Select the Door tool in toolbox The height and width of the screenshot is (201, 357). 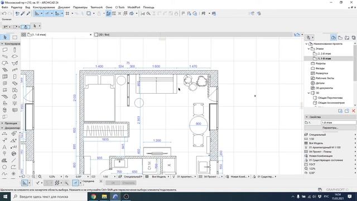pyautogui.click(x=15, y=76)
